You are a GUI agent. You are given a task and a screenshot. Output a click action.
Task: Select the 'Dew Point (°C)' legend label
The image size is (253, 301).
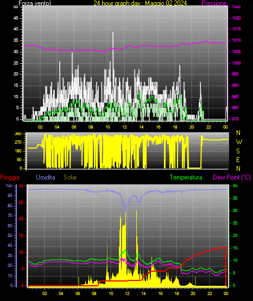pos(232,177)
